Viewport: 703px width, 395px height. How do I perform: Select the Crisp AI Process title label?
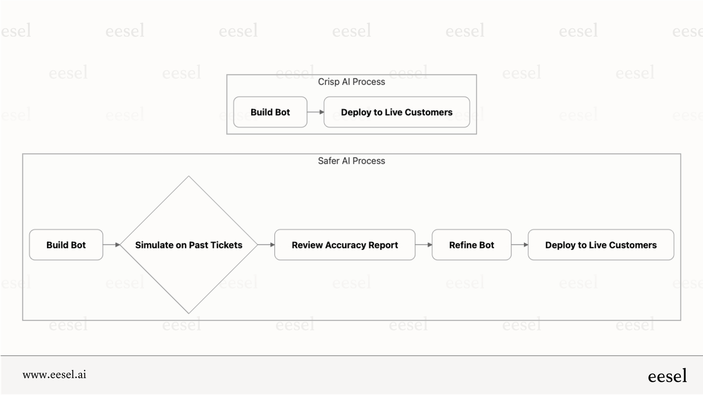351,82
